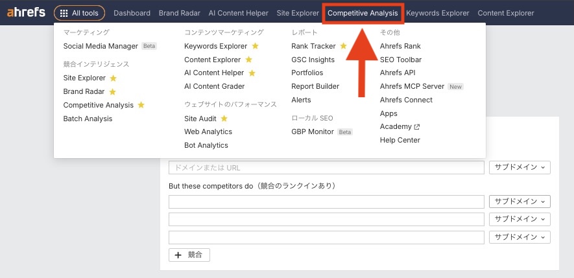Open Competitive Analysis in top navigation
The height and width of the screenshot is (278, 574).
tap(363, 13)
